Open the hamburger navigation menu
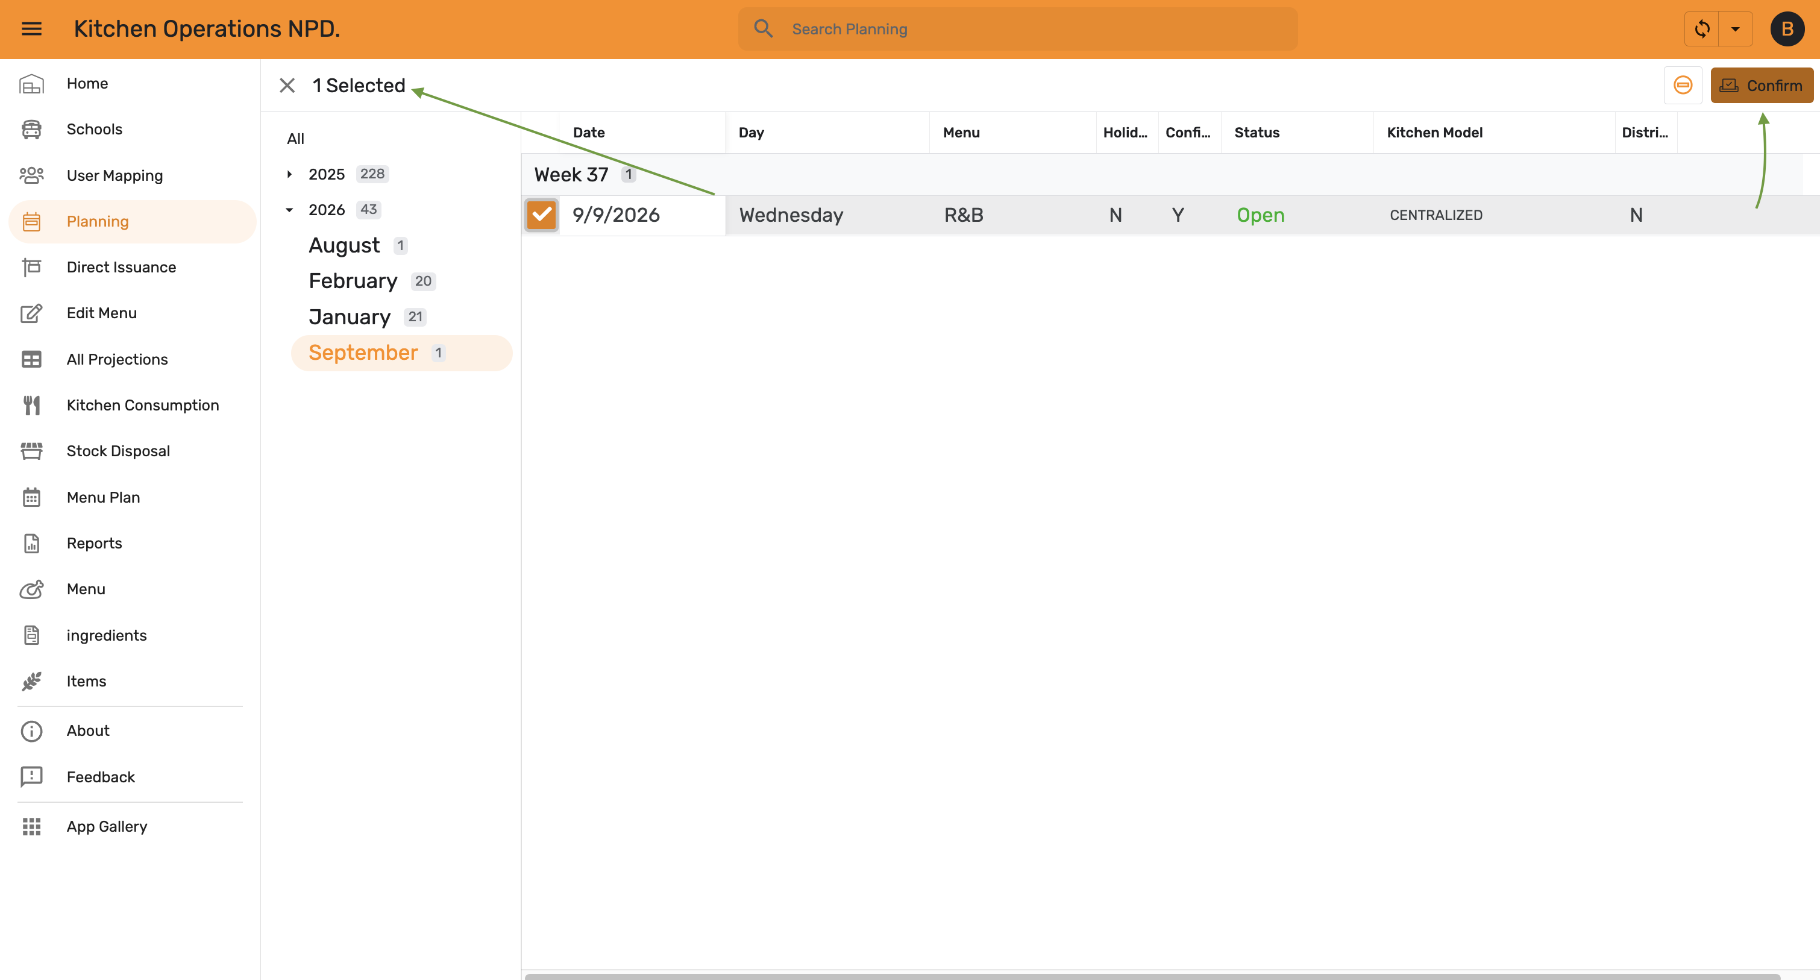 (x=32, y=29)
